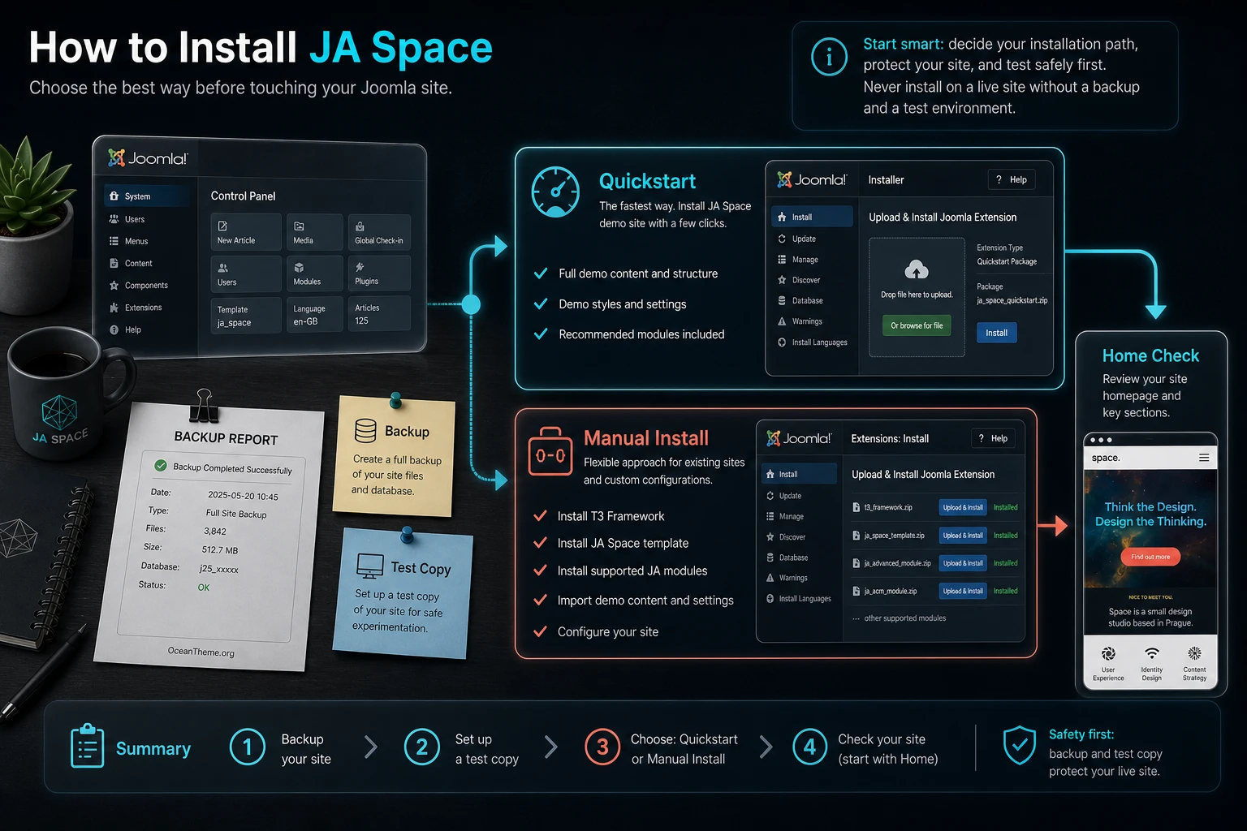Viewport: 1247px width, 831px height.
Task: Click the Help button in the Installer window
Action: (x=1012, y=179)
